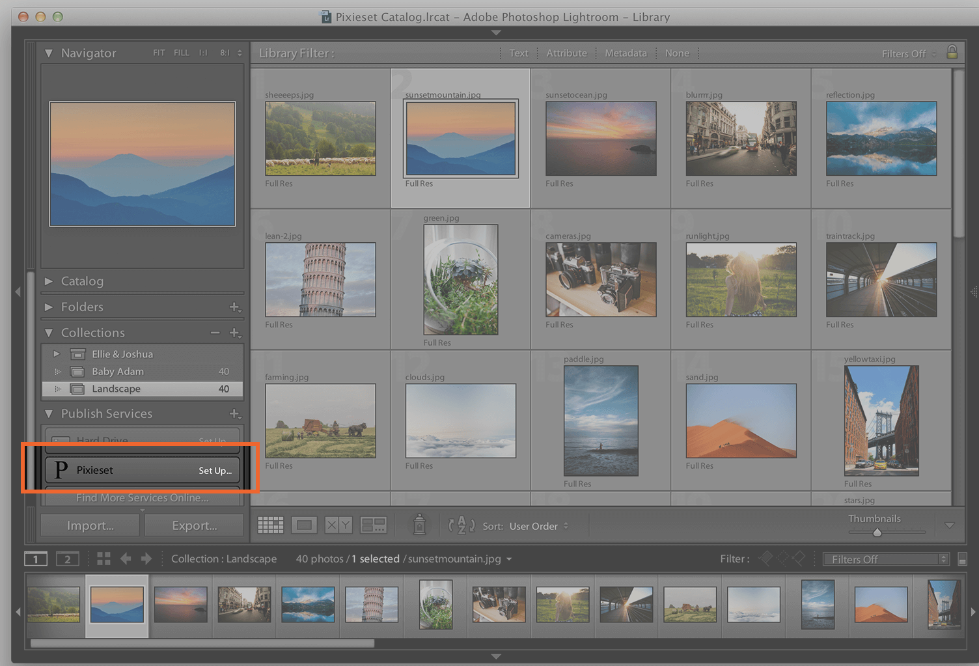Viewport: 979px width, 666px height.
Task: Click the Import button
Action: point(89,525)
